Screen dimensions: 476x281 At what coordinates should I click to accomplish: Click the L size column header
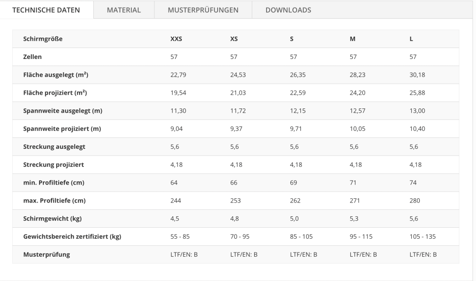[411, 39]
